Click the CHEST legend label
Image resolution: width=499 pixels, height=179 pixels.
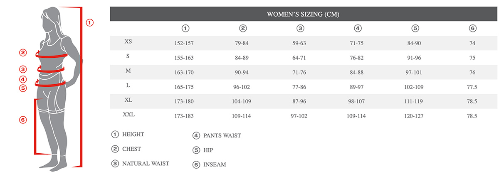(x=131, y=149)
